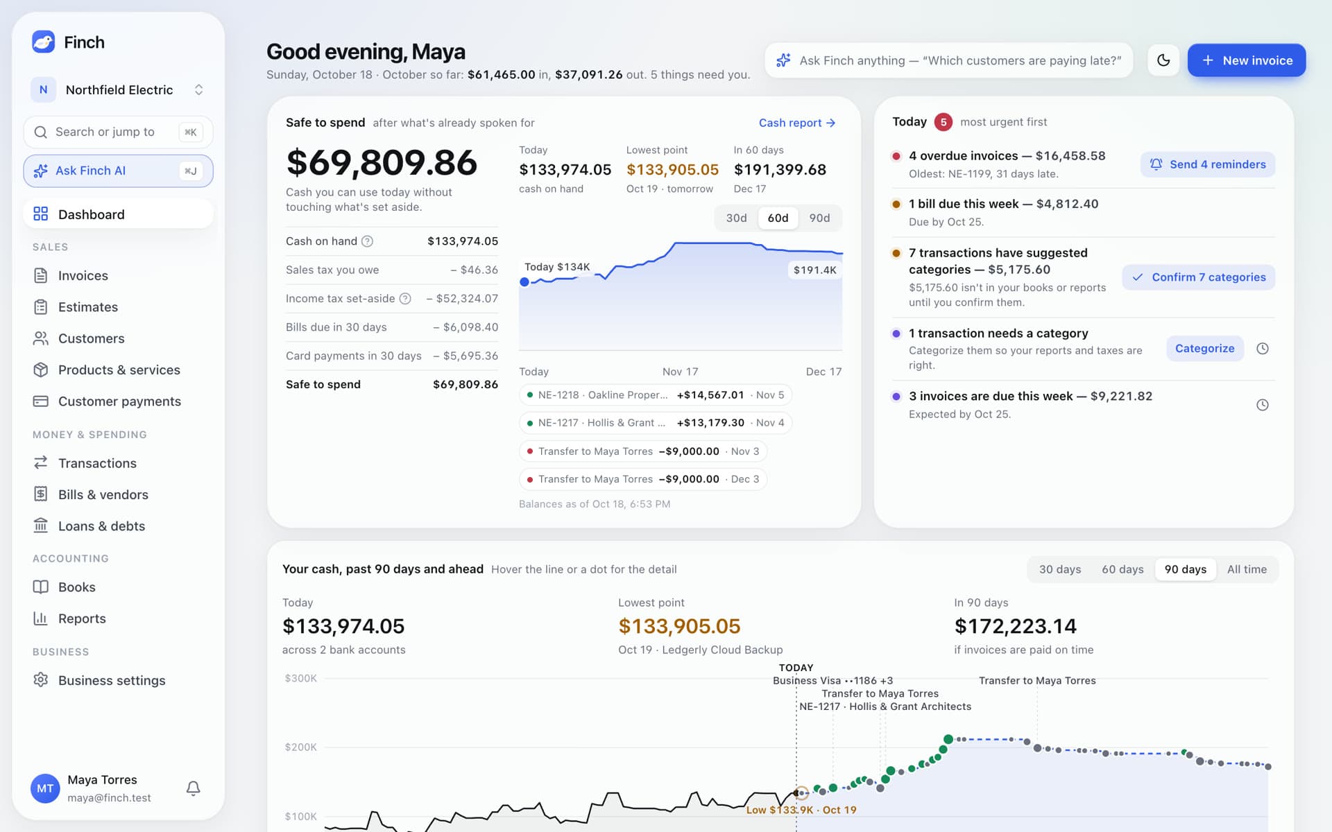Open the Transfer to Maya Torres Nov 3 chip
The height and width of the screenshot is (832, 1332).
(x=643, y=451)
